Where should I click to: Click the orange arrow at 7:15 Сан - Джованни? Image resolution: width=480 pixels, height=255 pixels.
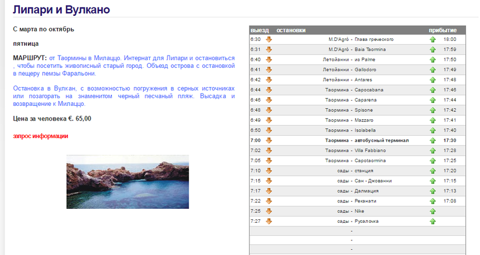pyautogui.click(x=269, y=181)
